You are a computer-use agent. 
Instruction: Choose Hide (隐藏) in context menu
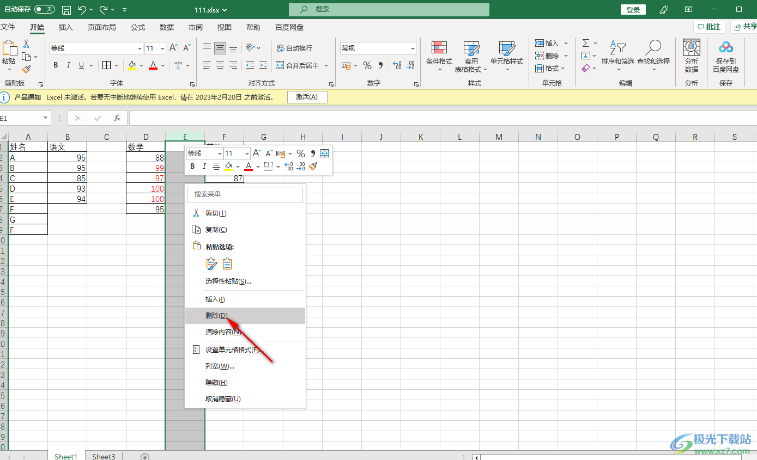(245, 383)
